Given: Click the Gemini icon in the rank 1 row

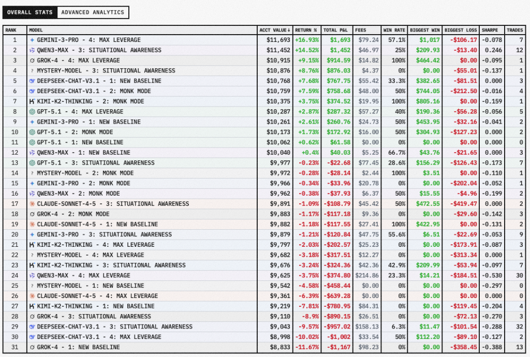Looking at the screenshot, I should click(x=33, y=40).
